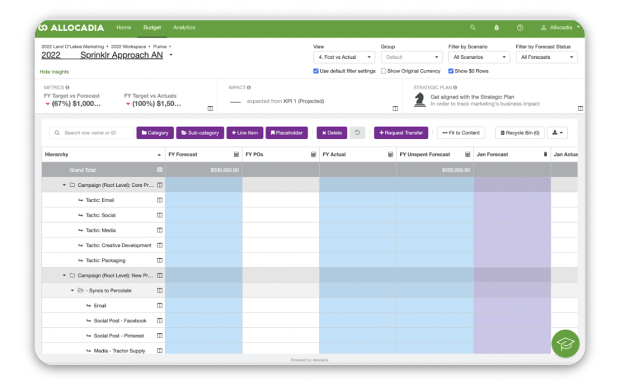
Task: Toggle Use default filter settings checkbox
Action: click(x=316, y=71)
